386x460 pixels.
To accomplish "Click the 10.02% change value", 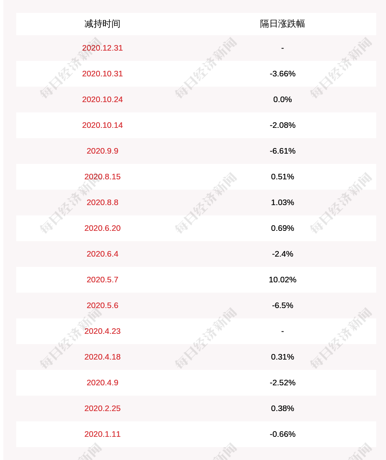I will (282, 280).
